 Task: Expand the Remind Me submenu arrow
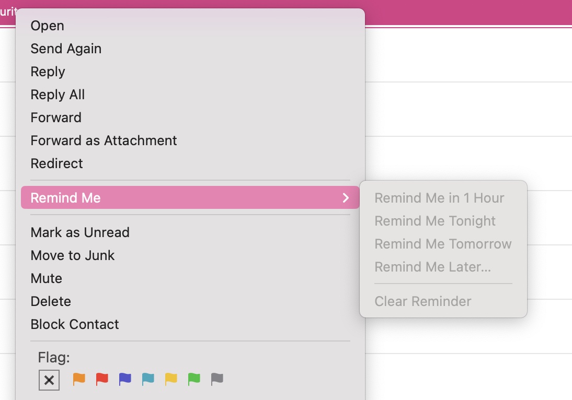(x=346, y=197)
